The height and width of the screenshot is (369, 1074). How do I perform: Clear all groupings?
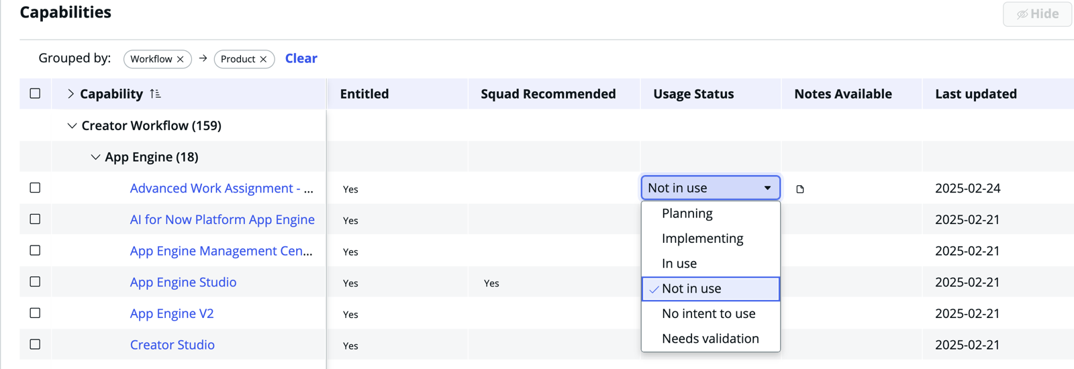point(301,58)
